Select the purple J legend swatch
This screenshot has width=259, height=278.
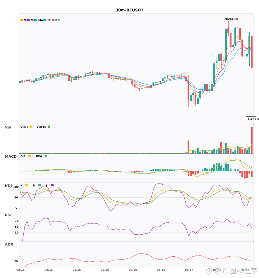pos(52,185)
